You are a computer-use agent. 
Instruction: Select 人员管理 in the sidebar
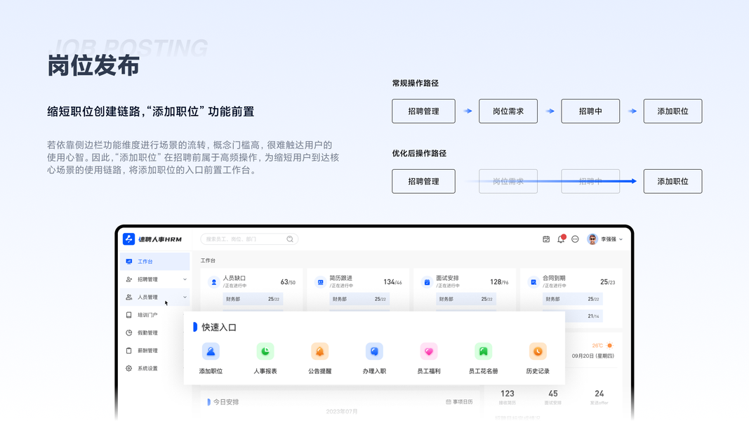tap(154, 297)
